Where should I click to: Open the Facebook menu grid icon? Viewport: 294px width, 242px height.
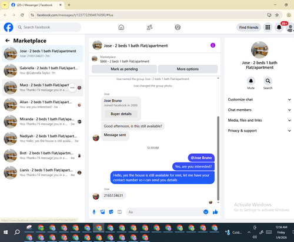pos(268,28)
